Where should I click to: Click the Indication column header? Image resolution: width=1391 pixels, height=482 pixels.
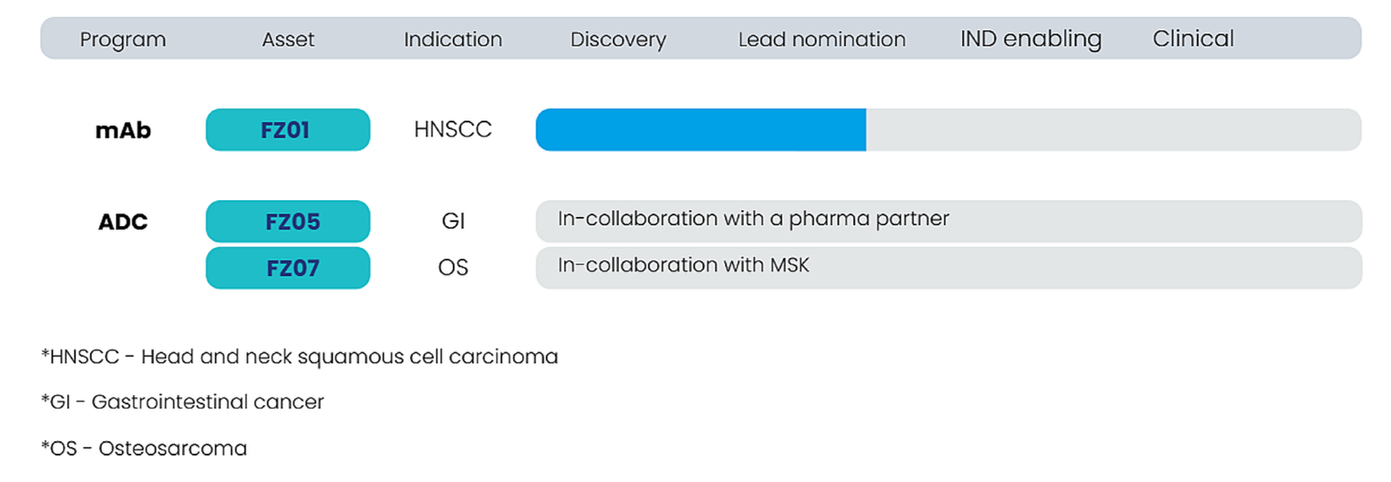tap(452, 39)
